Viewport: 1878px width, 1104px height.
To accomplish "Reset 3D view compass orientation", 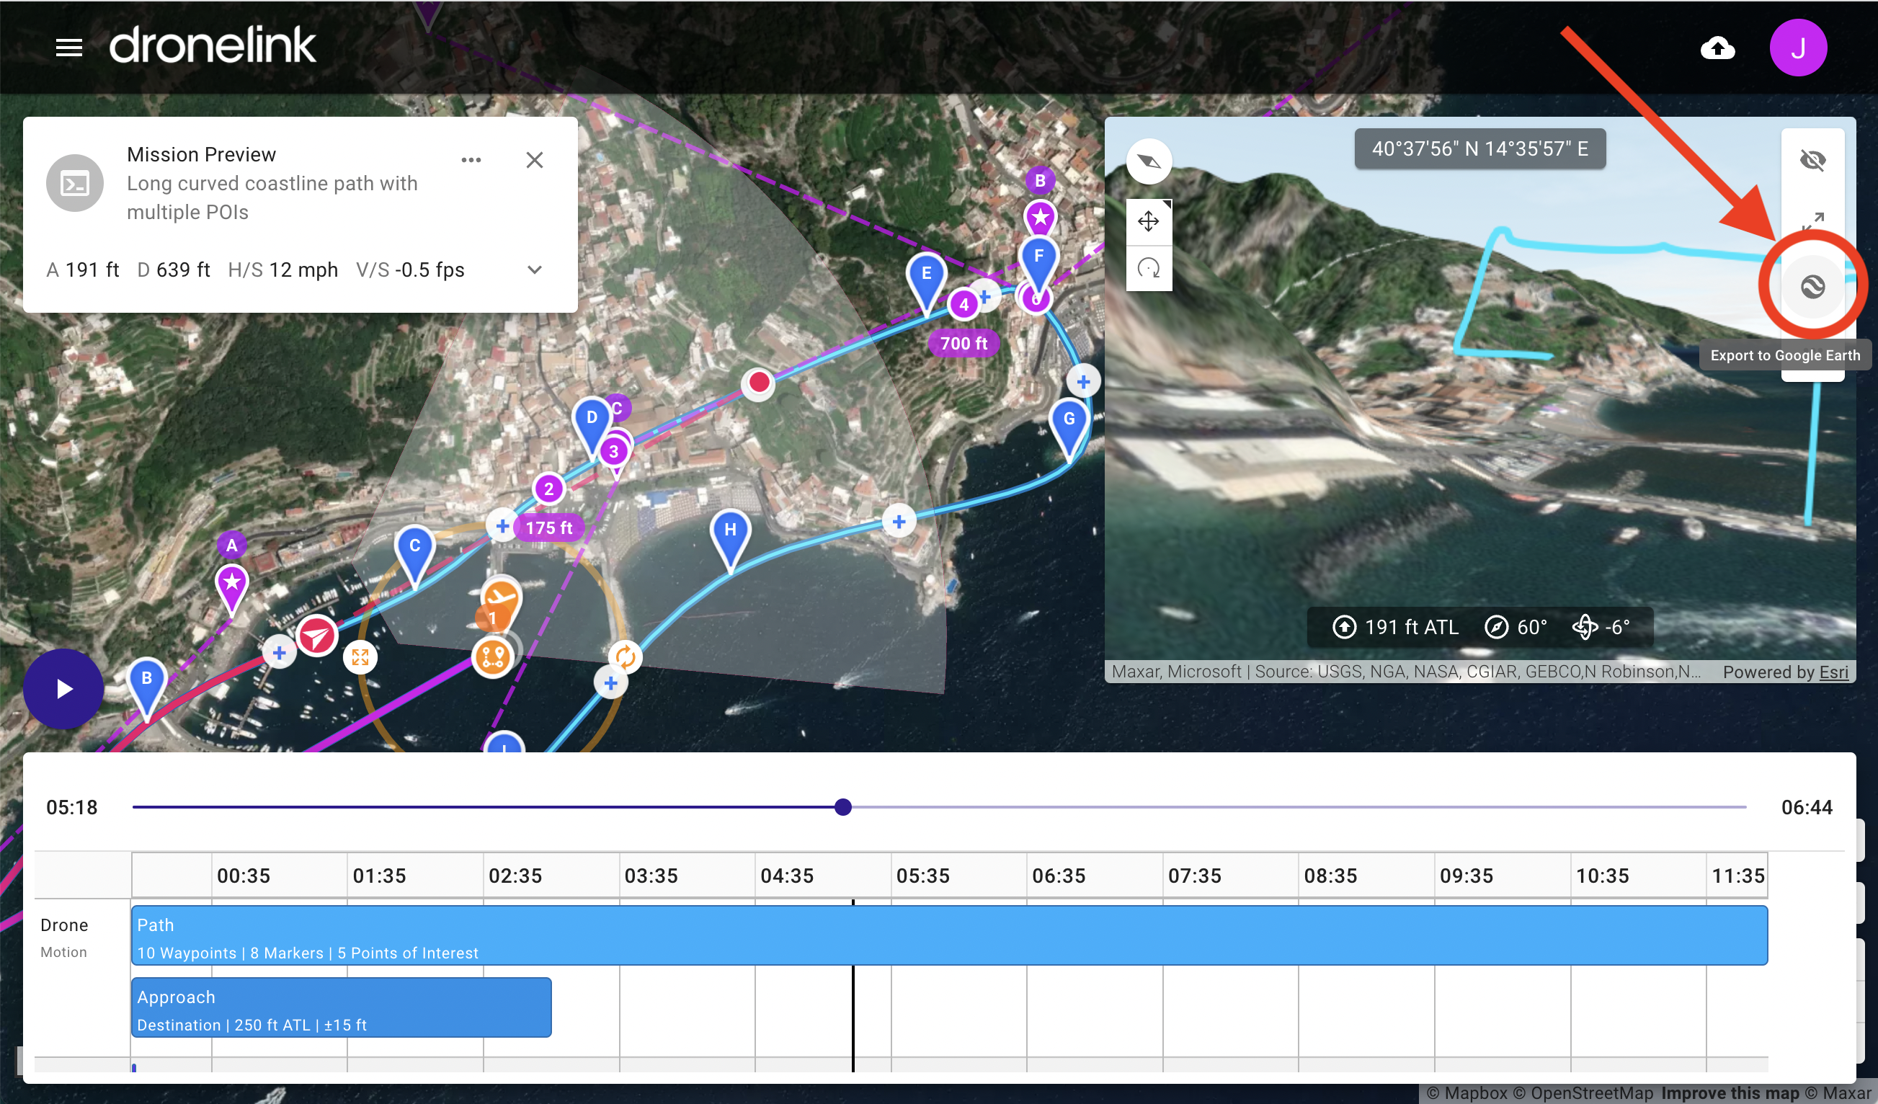I will click(1149, 161).
